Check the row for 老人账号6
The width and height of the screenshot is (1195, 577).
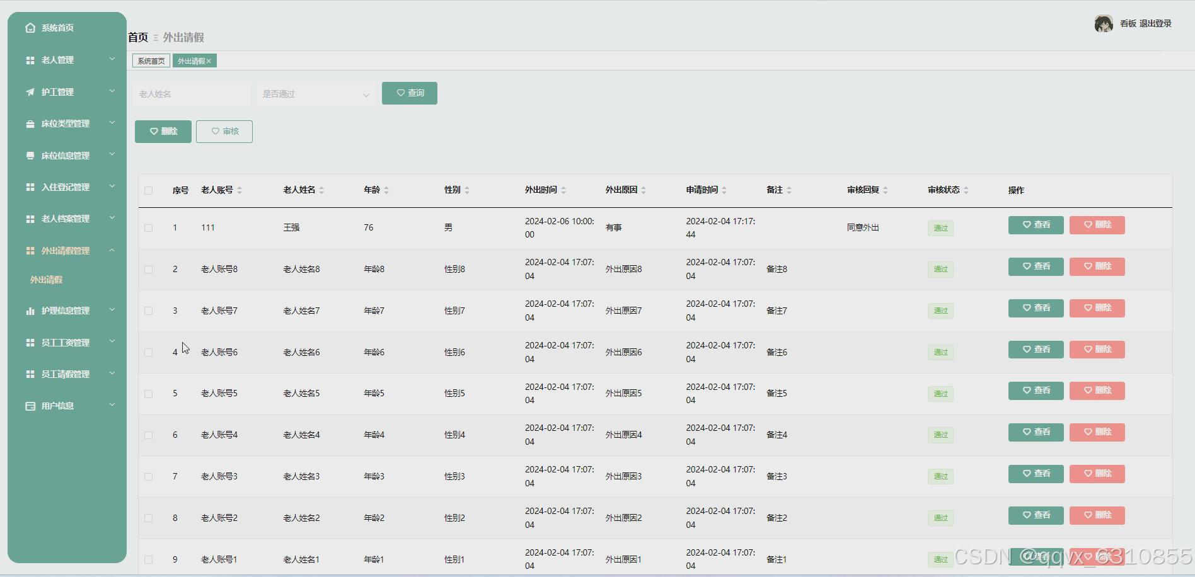148,353
